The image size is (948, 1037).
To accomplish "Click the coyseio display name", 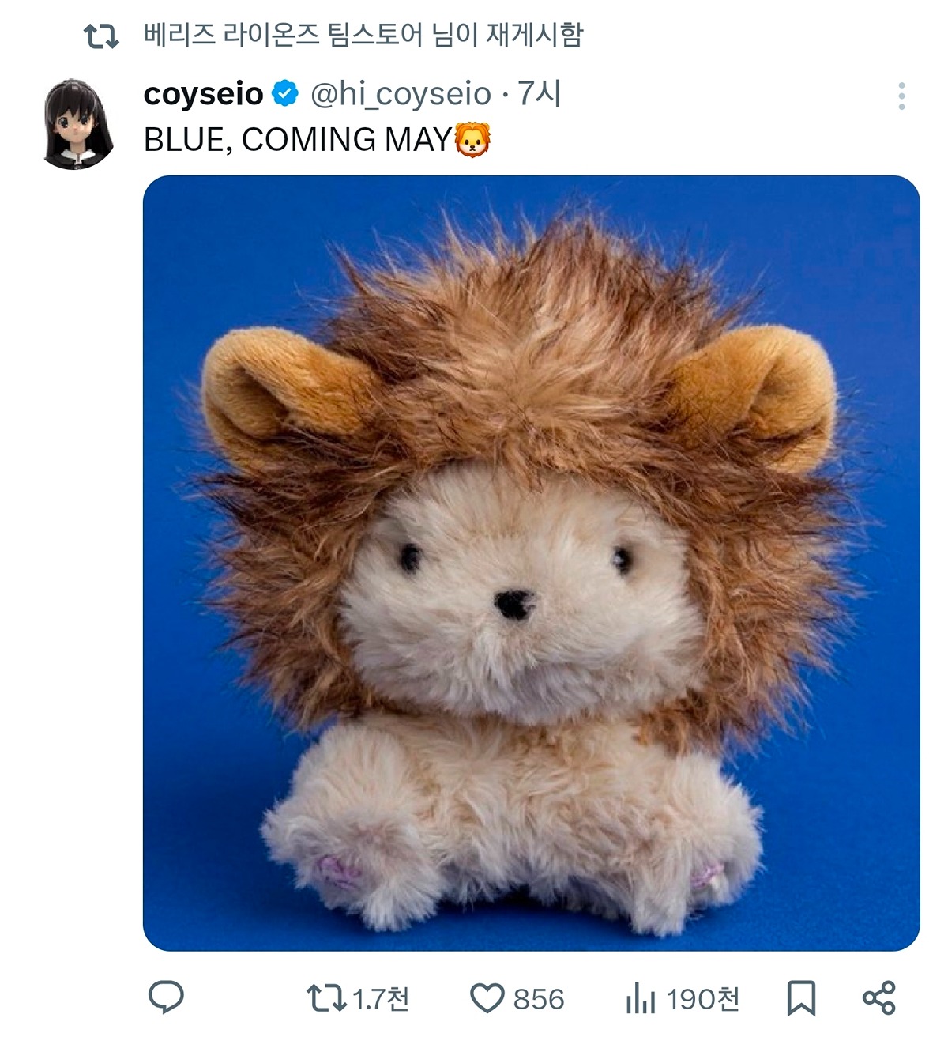I will [x=203, y=94].
